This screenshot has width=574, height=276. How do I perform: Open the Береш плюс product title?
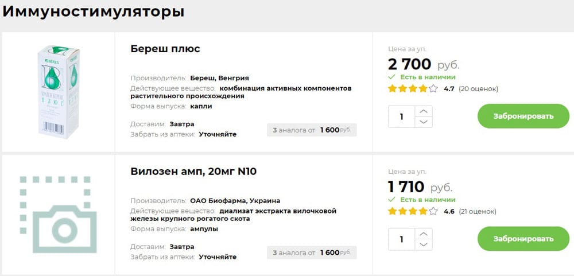[165, 49]
